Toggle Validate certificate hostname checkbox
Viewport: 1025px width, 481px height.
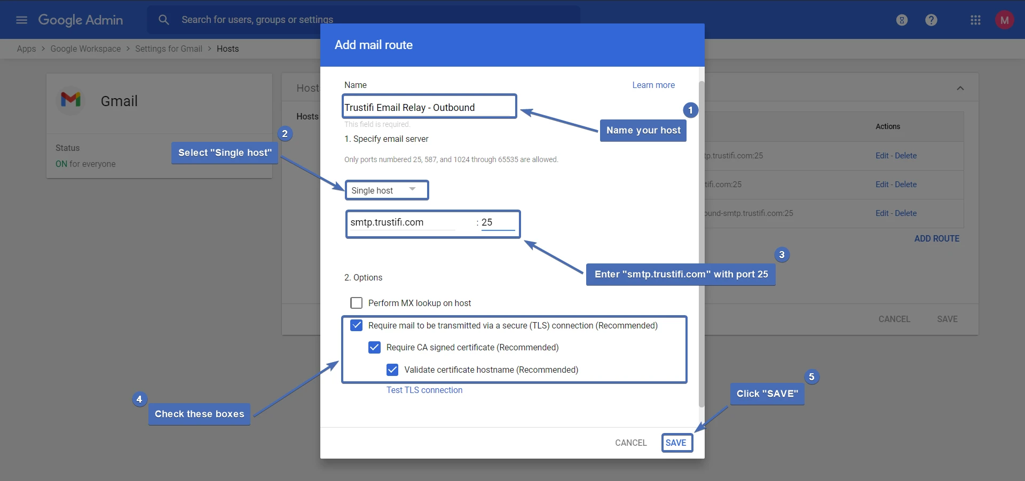(x=392, y=370)
